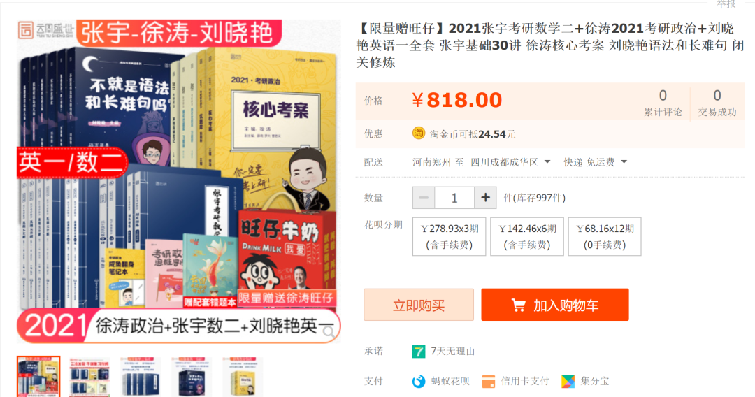Click the magnifier icon on product image
Image resolution: width=755 pixels, height=397 pixels.
point(329,331)
